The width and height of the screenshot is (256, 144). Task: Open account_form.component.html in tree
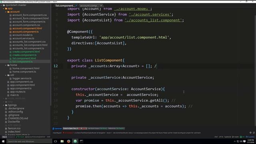pyautogui.click(x=30, y=18)
